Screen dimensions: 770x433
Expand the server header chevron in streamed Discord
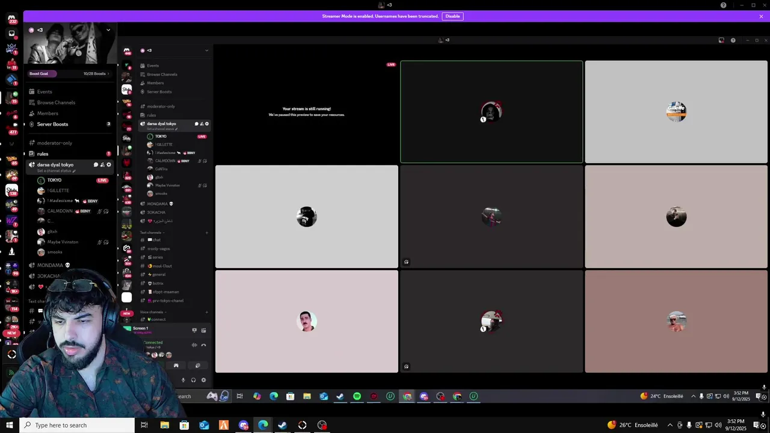tap(206, 51)
